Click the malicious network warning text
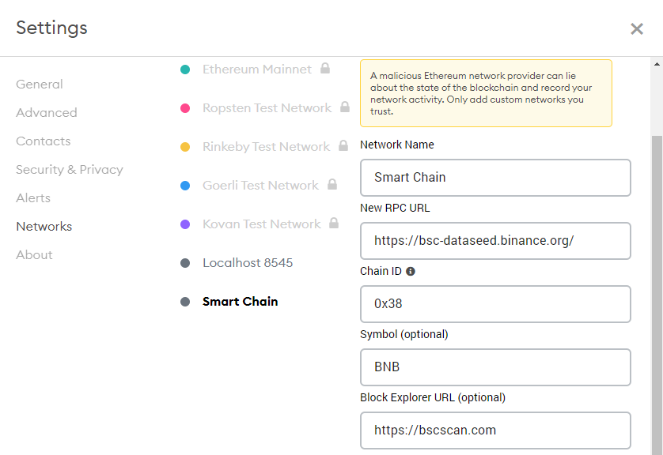This screenshot has height=455, width=663. [x=481, y=93]
